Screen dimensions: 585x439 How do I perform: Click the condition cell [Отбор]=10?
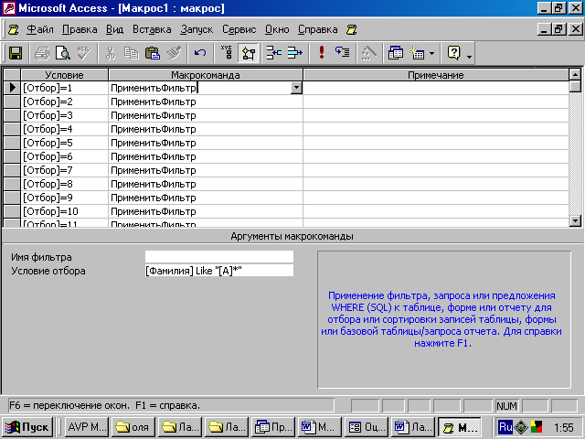click(65, 211)
